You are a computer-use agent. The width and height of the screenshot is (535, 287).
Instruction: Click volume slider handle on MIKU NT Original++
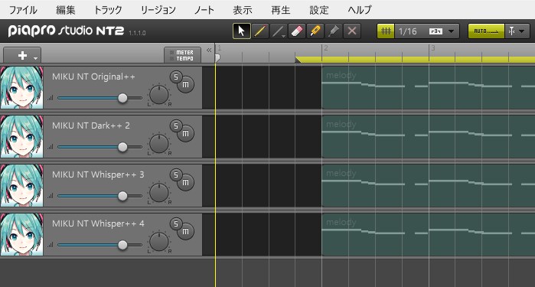[x=122, y=98]
